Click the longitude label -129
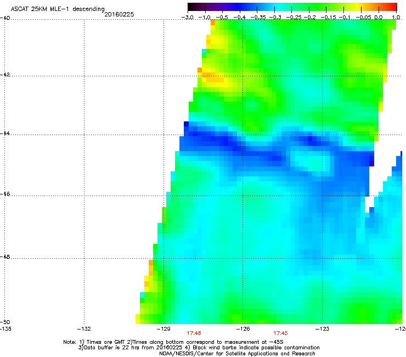This screenshot has width=406, height=357. (x=163, y=329)
